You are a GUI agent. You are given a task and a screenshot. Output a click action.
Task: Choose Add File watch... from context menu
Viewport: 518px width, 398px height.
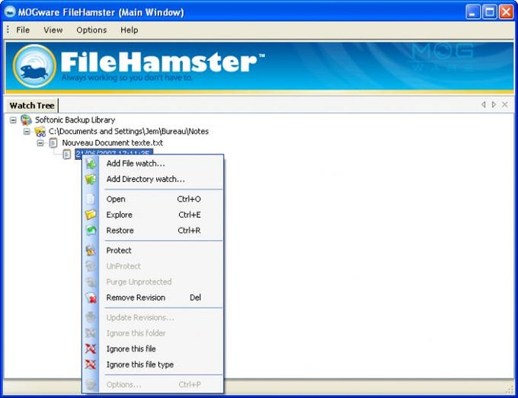[x=153, y=164]
